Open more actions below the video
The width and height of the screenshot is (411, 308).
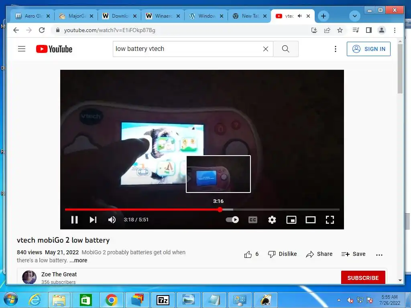[x=379, y=255]
